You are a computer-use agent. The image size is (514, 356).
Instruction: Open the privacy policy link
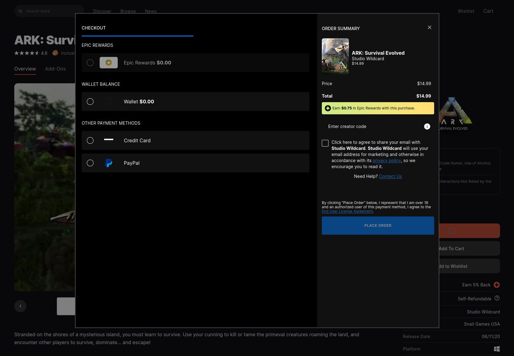pyautogui.click(x=387, y=161)
